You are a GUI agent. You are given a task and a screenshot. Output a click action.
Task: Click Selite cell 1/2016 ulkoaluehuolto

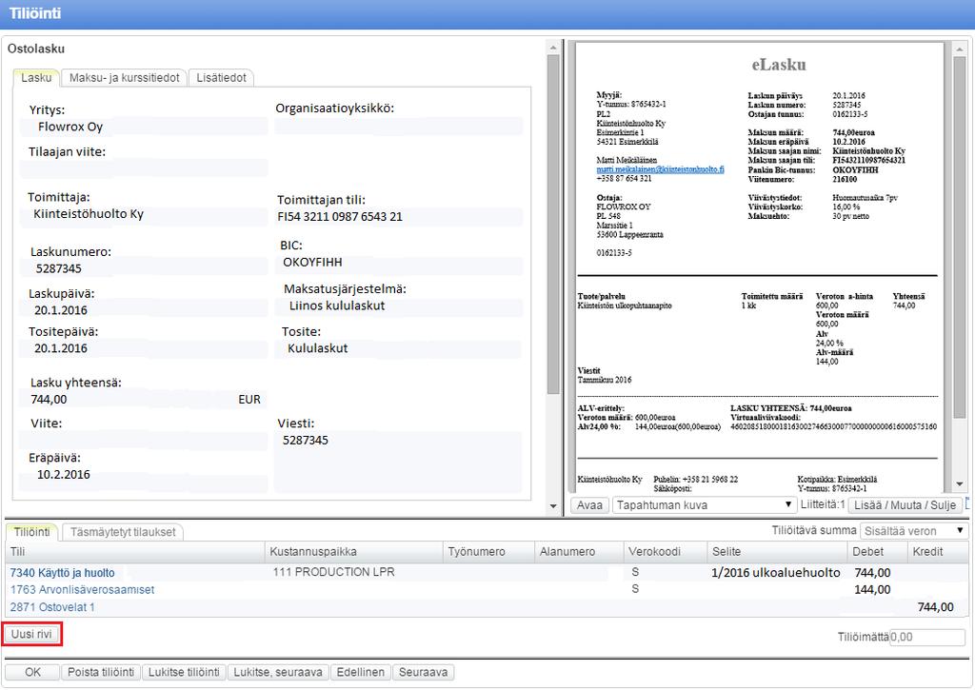(776, 573)
